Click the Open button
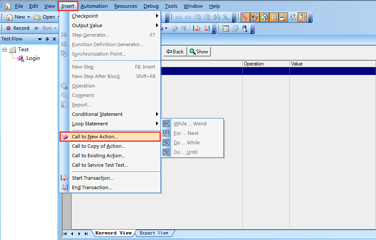This screenshot has width=376, height=240. pos(45,17)
